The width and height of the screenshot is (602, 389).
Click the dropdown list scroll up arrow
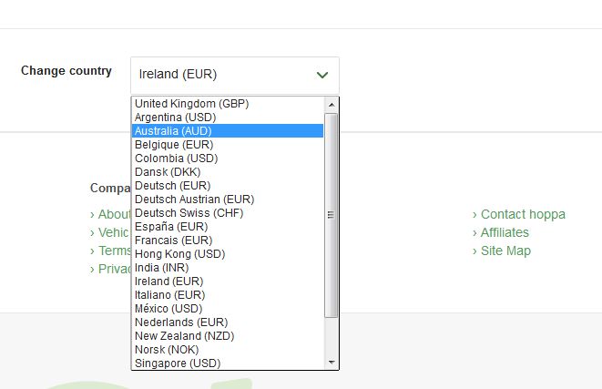coord(332,105)
